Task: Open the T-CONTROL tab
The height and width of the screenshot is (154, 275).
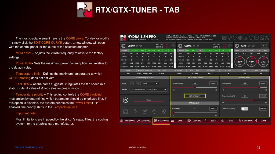Action: pyautogui.click(x=245, y=121)
